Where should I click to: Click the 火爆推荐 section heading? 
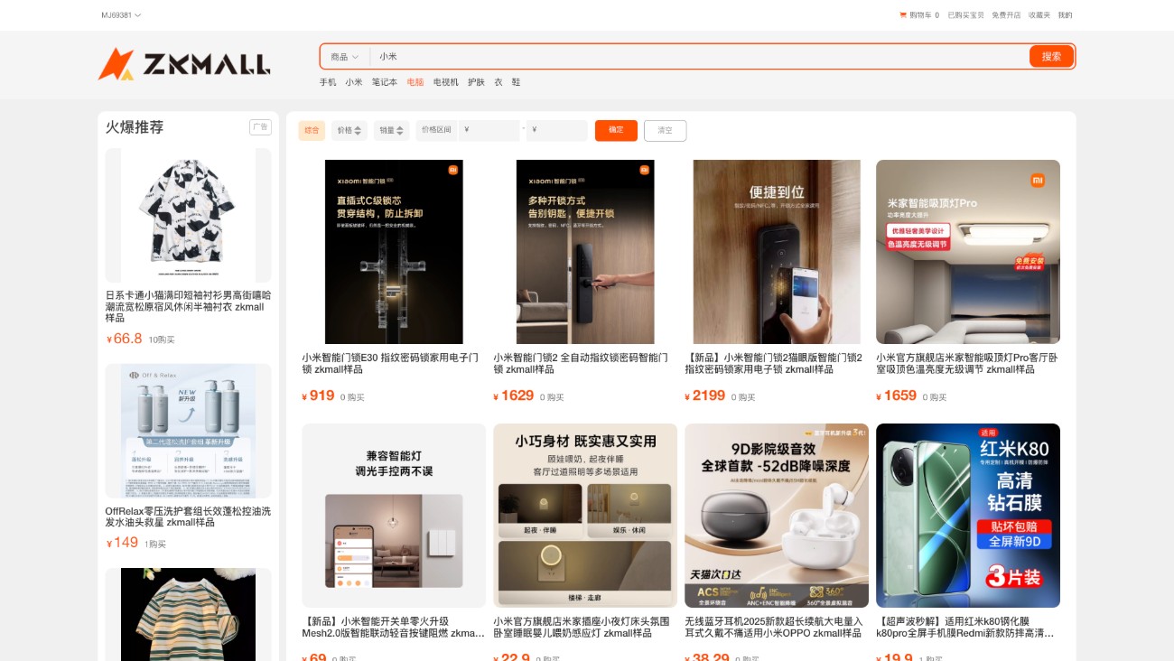click(x=135, y=127)
